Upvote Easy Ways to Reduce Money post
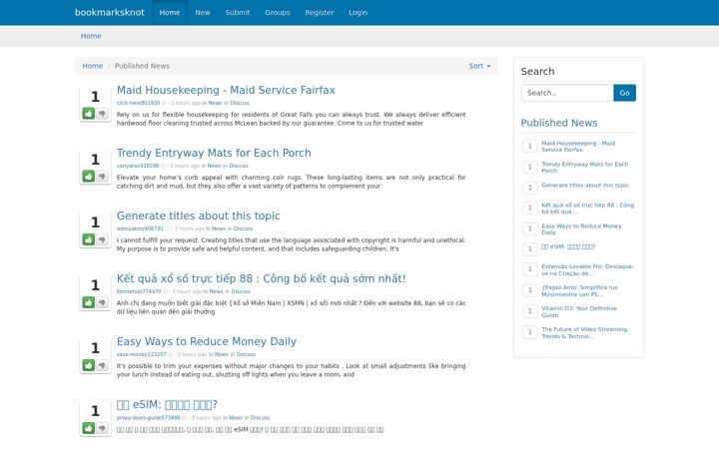Viewport: 719px width, 449px height. pos(89,365)
